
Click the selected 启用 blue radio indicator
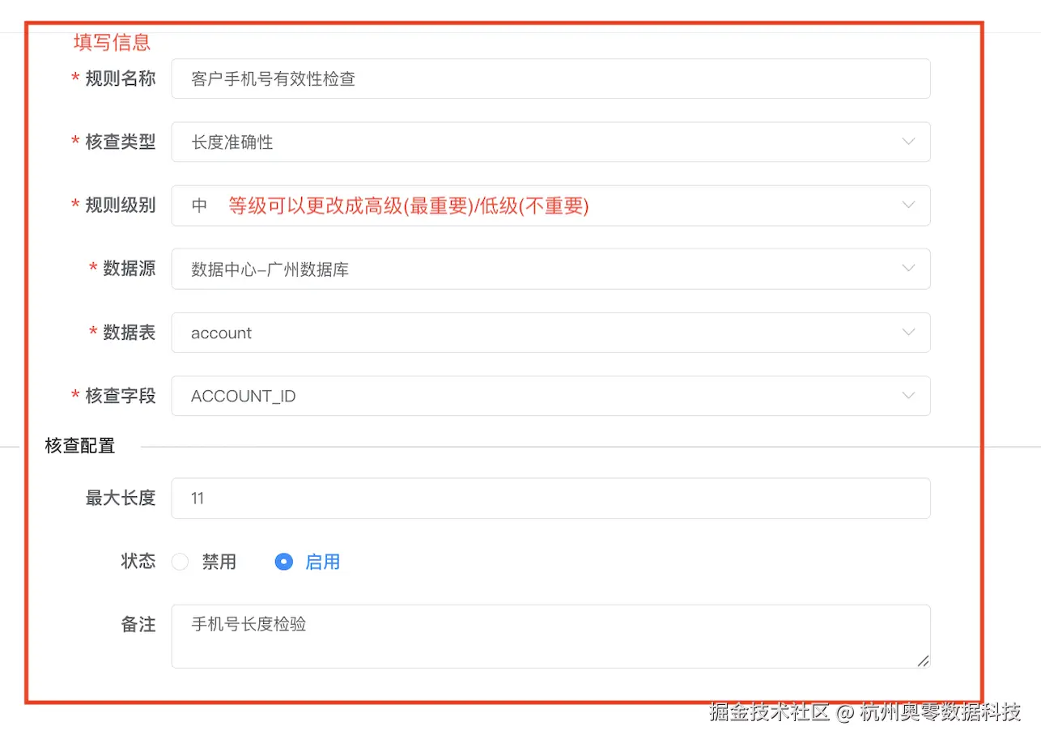tap(283, 561)
